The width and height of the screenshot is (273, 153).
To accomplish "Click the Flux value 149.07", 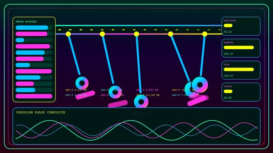I will pos(228,76).
